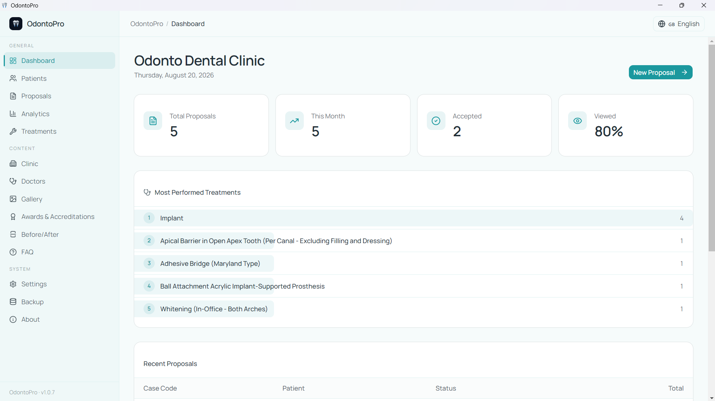Open the English language dropdown
The width and height of the screenshot is (715, 401).
click(x=679, y=24)
